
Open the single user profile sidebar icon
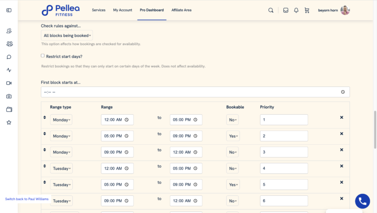[x=9, y=31]
